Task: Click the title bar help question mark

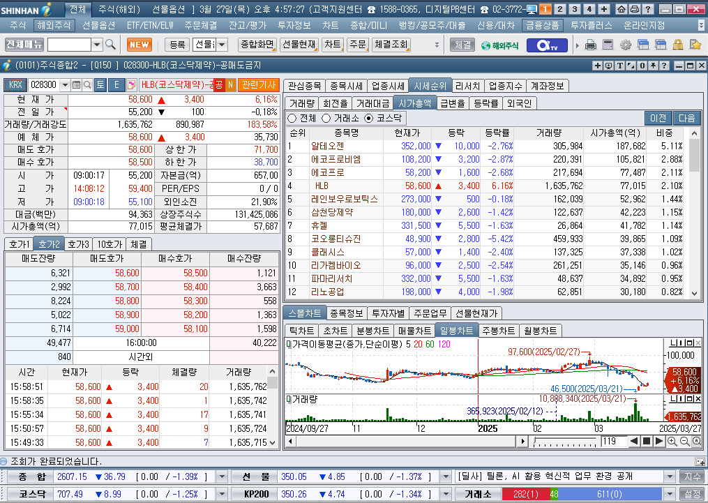Action: 647,9
